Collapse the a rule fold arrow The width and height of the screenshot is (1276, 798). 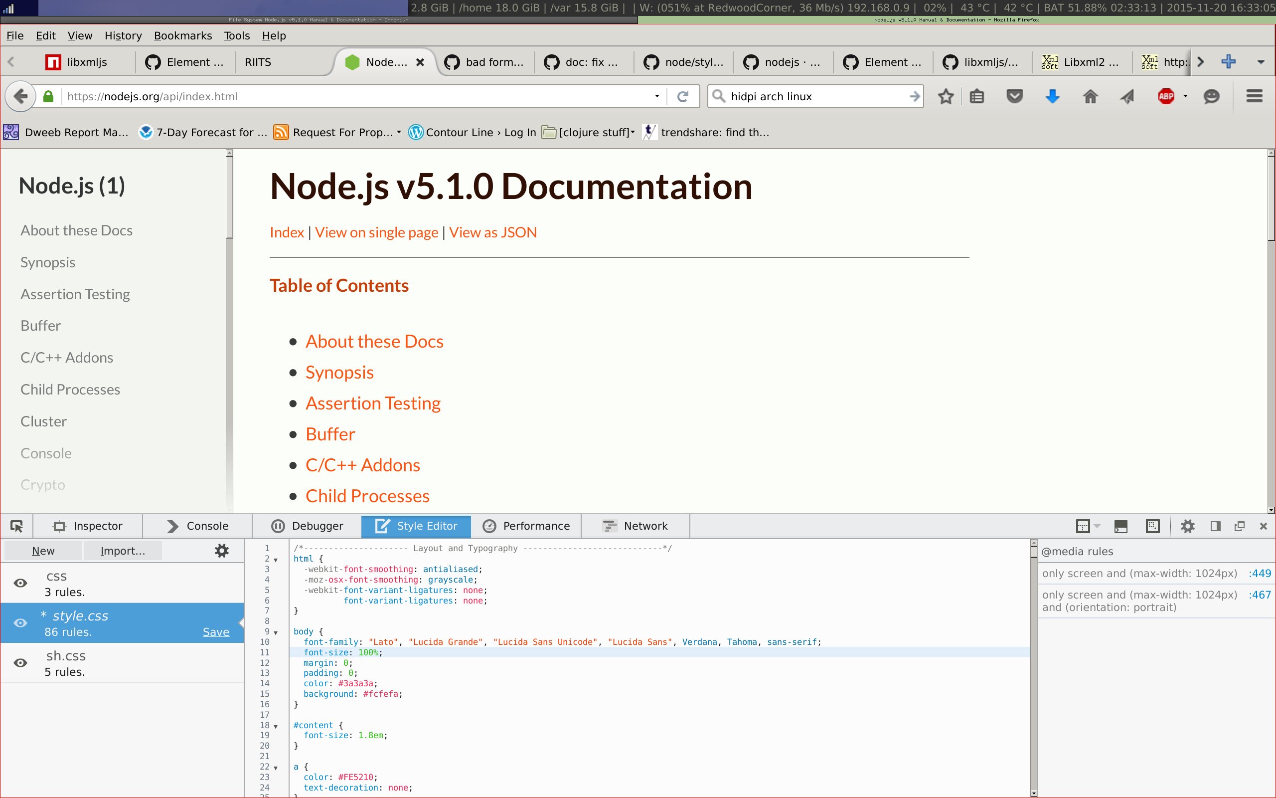point(275,768)
